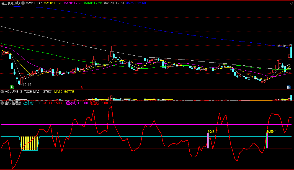
Task: Click the 16.18 high price annotation
Action: [280, 46]
